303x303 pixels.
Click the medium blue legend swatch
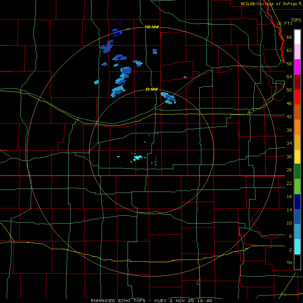(297, 216)
